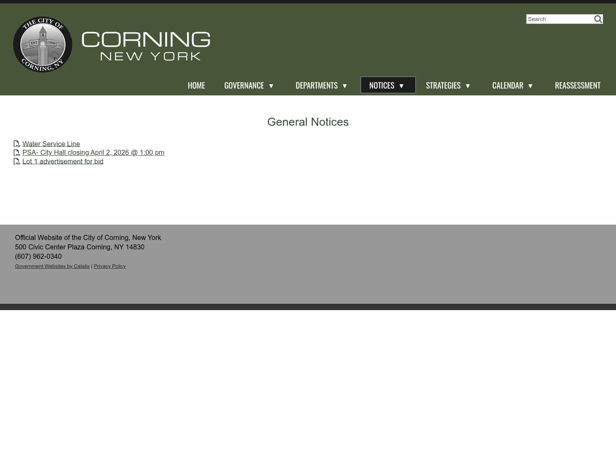Viewport: 616px width, 462px height.
Task: Open PSA- City Hall closing April 2 notice
Action: [x=93, y=152]
